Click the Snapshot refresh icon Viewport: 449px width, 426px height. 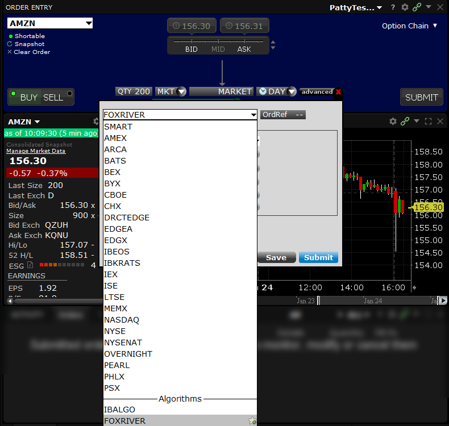click(10, 44)
